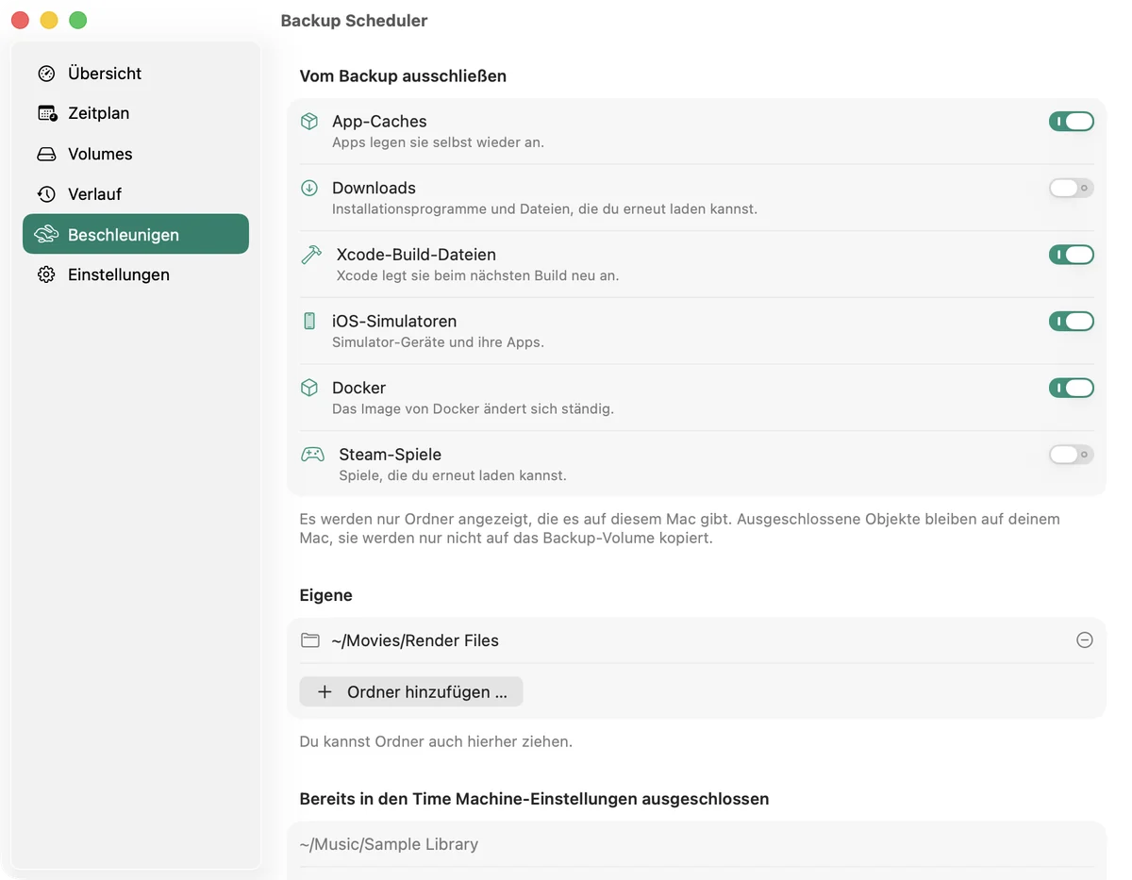Click the Docker cube icon
The width and height of the screenshot is (1132, 880).
point(309,388)
